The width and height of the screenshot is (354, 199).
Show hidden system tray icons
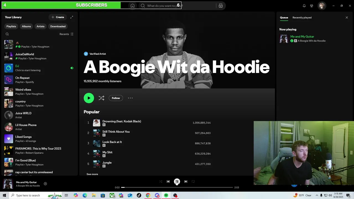(317, 195)
